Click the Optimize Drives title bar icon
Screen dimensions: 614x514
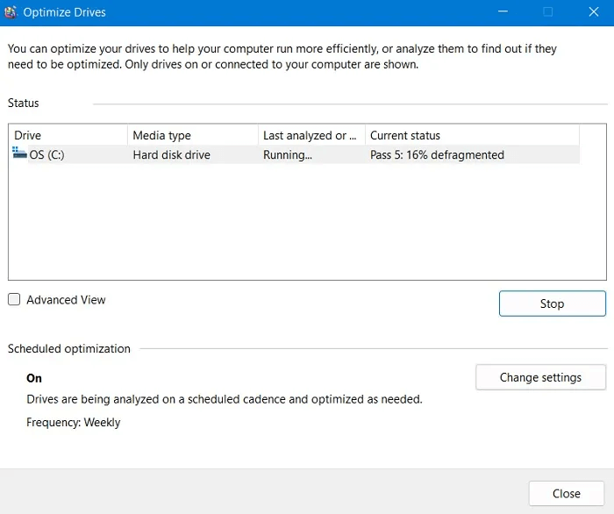pyautogui.click(x=11, y=12)
